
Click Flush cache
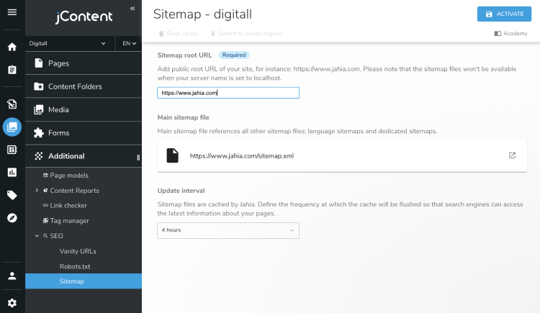pyautogui.click(x=178, y=33)
